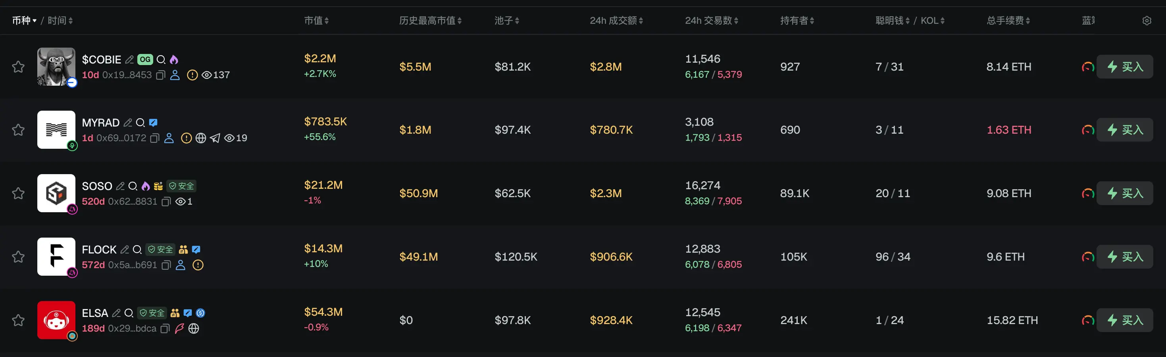This screenshot has width=1166, height=357.
Task: Open ELSA pink feather icon link
Action: click(179, 328)
